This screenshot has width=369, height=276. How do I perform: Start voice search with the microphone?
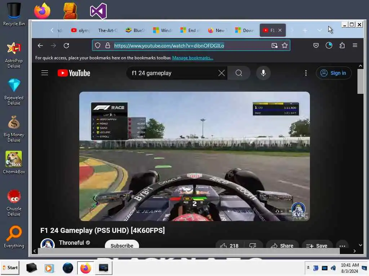tap(263, 73)
